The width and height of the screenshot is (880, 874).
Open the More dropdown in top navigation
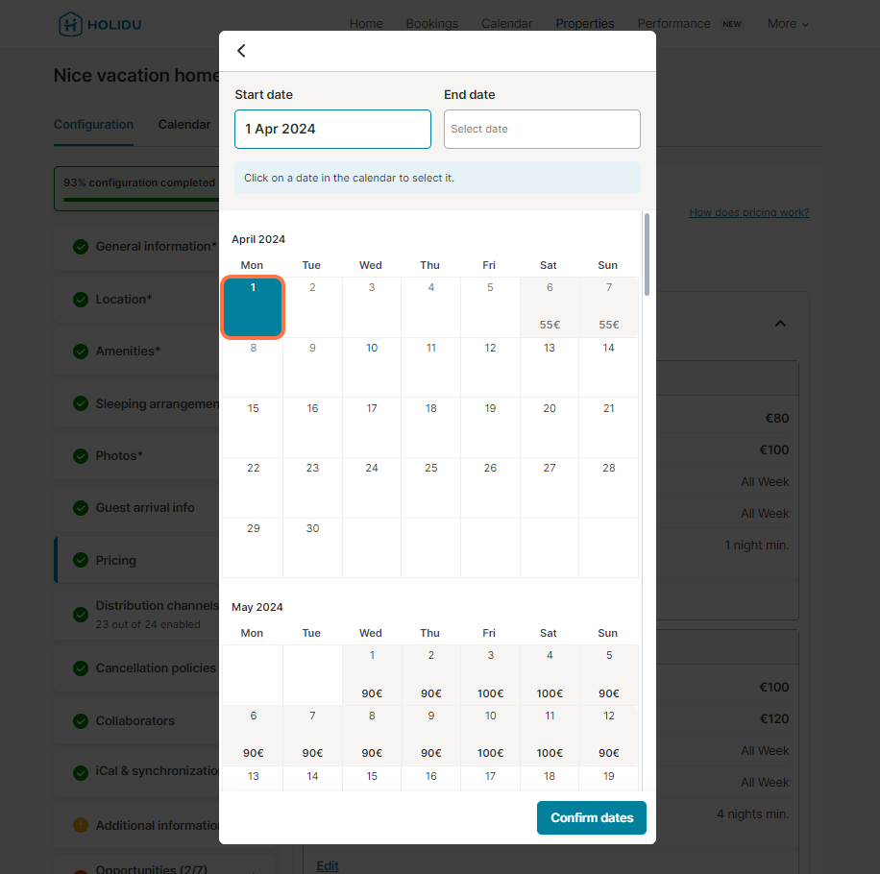[x=788, y=24]
